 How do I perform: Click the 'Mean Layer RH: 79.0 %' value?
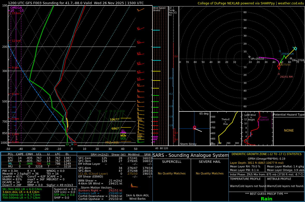tap(245, 166)
